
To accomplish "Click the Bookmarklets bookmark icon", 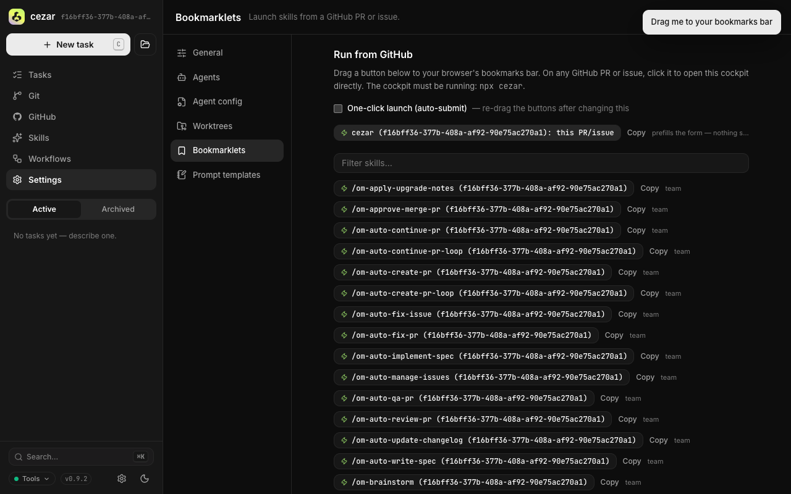I will tap(182, 151).
